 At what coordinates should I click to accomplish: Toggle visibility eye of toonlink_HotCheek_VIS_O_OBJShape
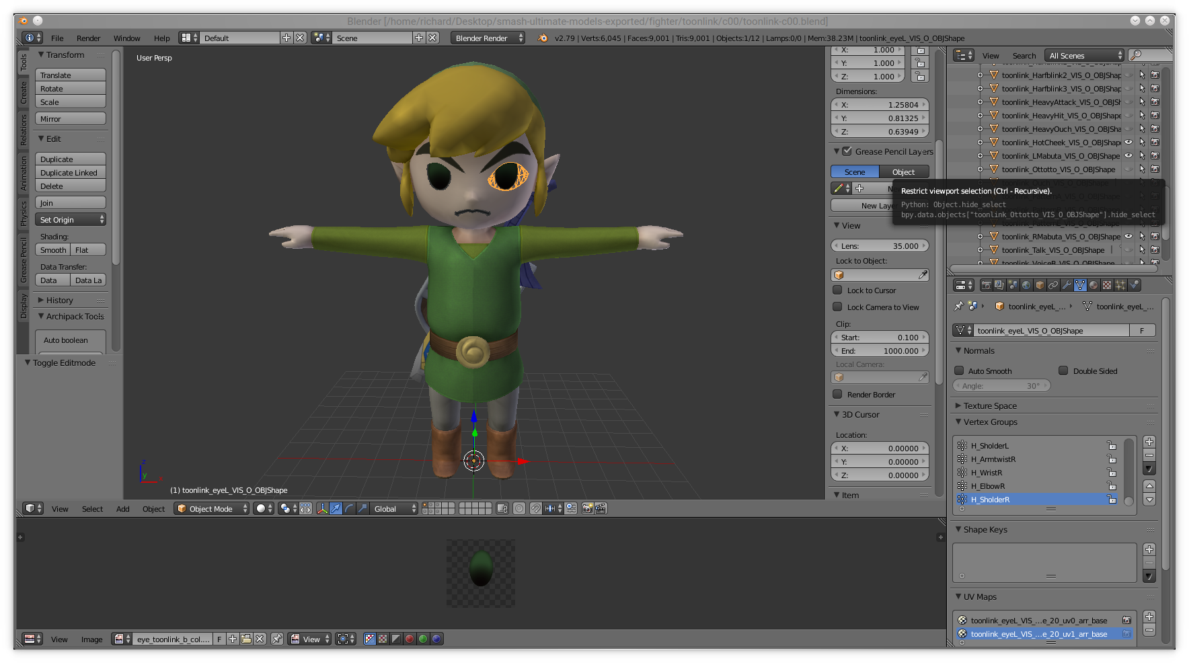click(1128, 142)
